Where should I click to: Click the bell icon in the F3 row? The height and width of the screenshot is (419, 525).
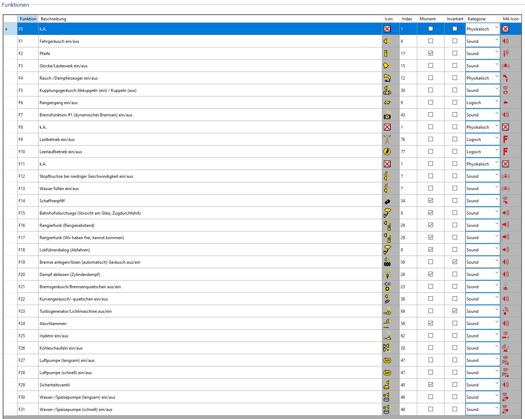point(387,66)
